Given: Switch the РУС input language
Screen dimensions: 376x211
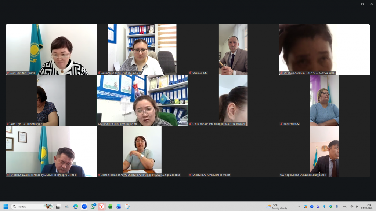Looking at the screenshot, I should pos(344,207).
